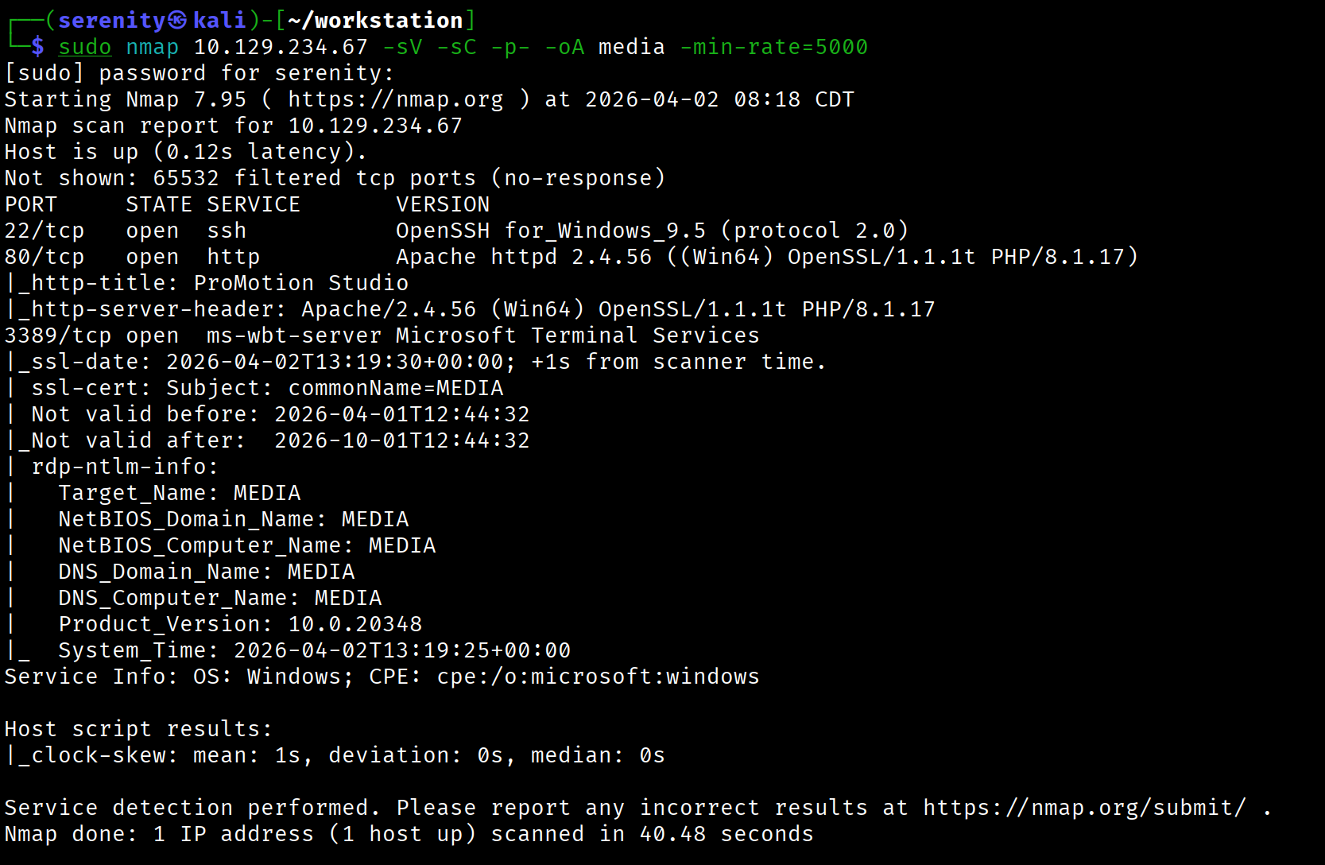Click the 80/tcp port entry

click(x=45, y=257)
